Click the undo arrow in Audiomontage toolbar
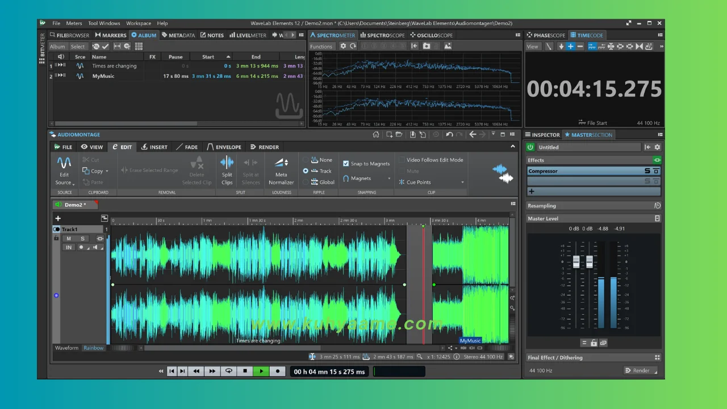 coord(449,135)
